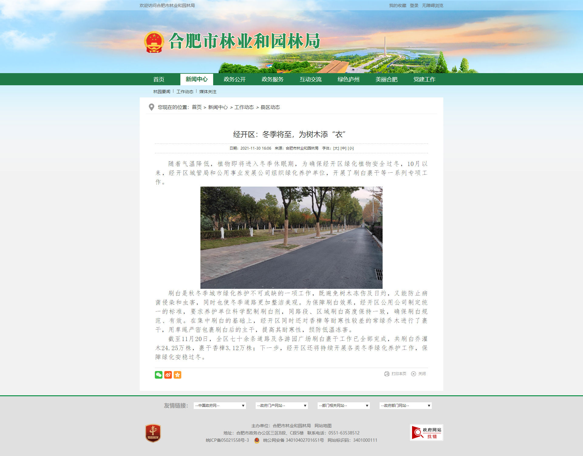Expand the 政府门户网站 dropdown
This screenshot has height=456, width=583.
(x=281, y=406)
